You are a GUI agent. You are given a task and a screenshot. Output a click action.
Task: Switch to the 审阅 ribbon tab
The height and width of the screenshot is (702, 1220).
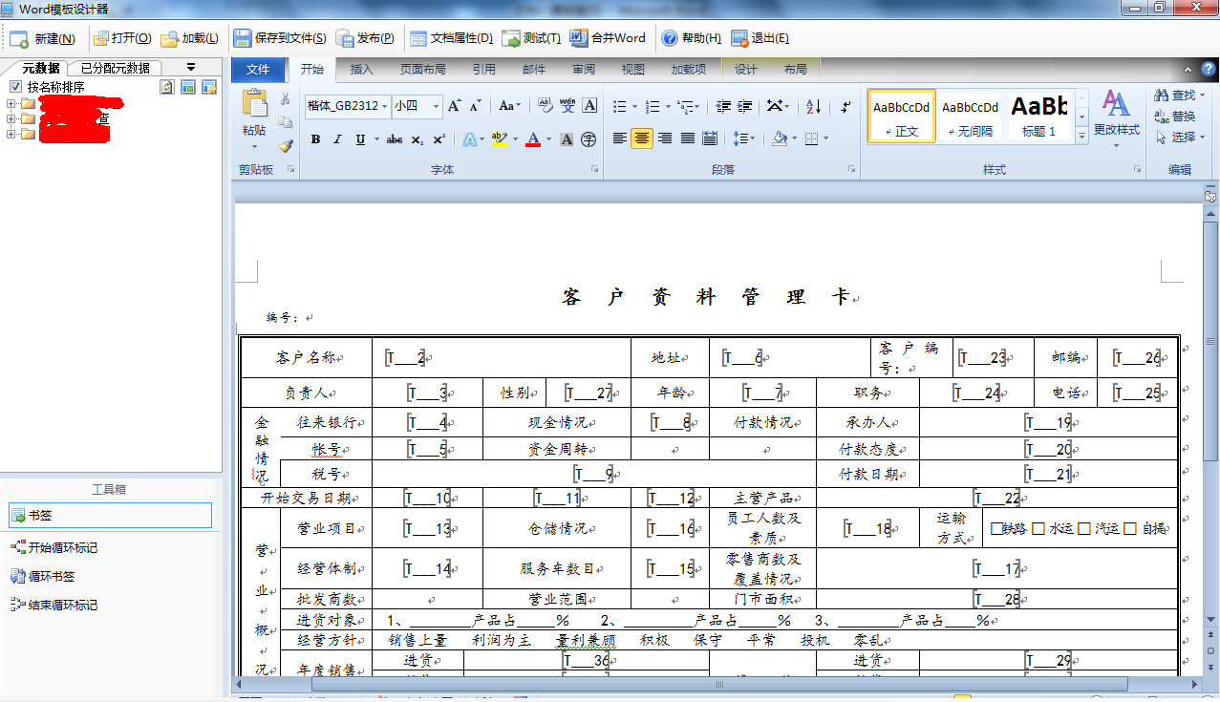(x=584, y=69)
